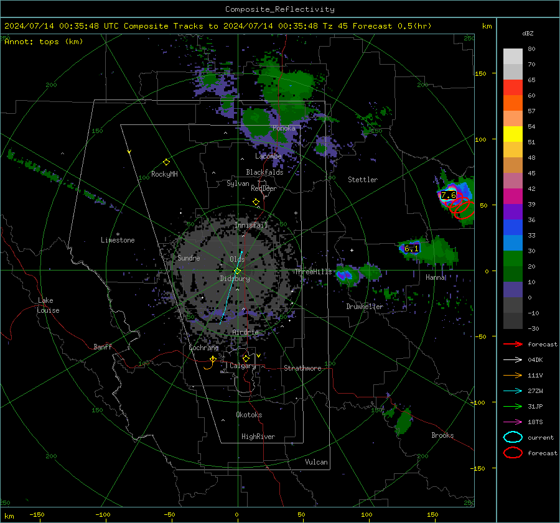The height and width of the screenshot is (523, 560).
Task: Click the Composite_Reflectivity title
Action: [x=280, y=9]
